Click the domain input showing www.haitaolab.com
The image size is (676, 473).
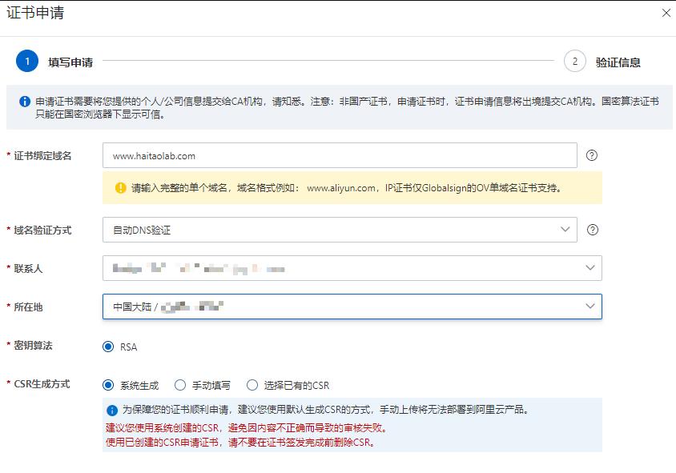pos(340,154)
